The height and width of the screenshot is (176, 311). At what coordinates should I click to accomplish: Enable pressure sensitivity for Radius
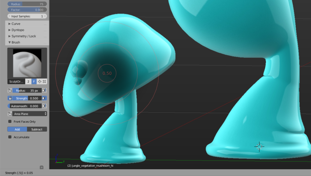(44, 91)
